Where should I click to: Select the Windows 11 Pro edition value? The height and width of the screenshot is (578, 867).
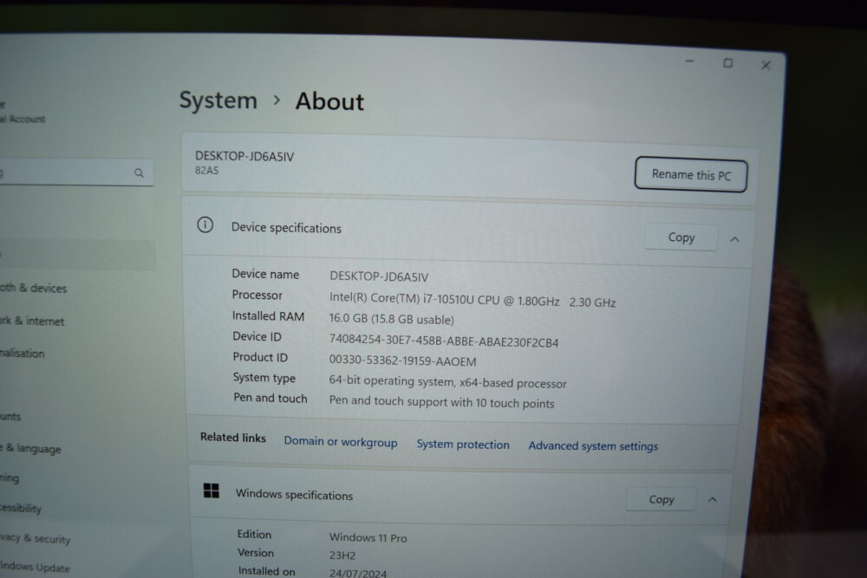tap(368, 537)
